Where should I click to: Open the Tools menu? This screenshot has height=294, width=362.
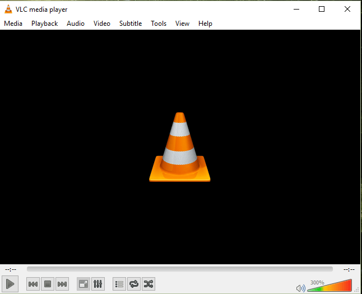pos(159,24)
